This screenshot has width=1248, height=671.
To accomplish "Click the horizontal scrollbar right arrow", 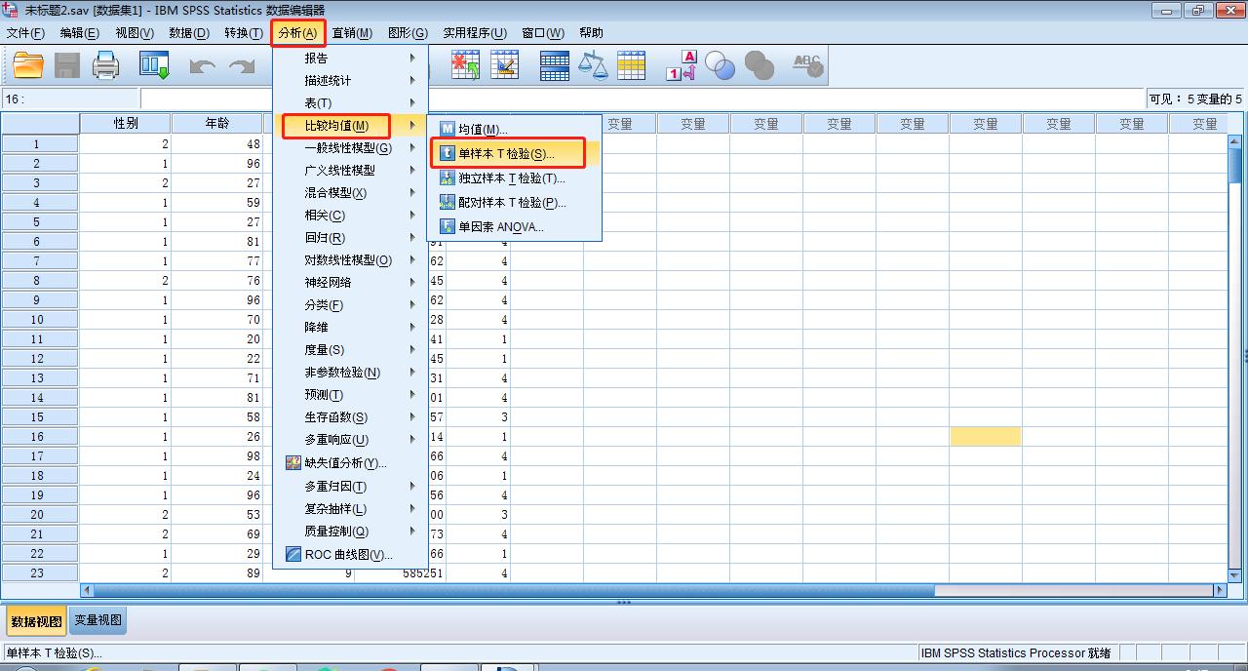I will (1220, 589).
